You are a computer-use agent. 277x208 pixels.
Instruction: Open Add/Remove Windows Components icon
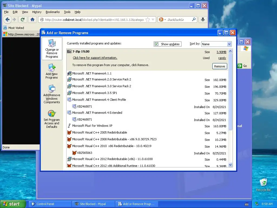point(52,94)
